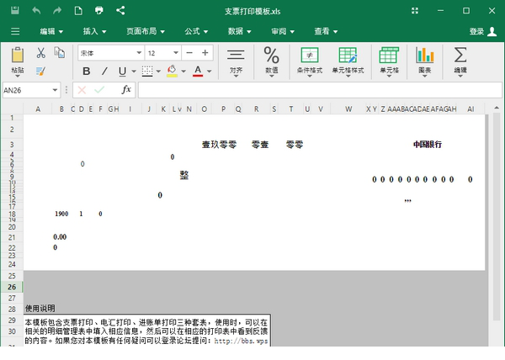Open the 编辑 (Edit) menu
The width and height of the screenshot is (505, 360).
coord(51,31)
